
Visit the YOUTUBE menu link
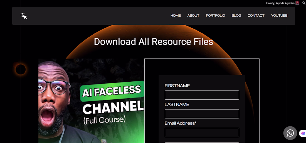pos(279,16)
